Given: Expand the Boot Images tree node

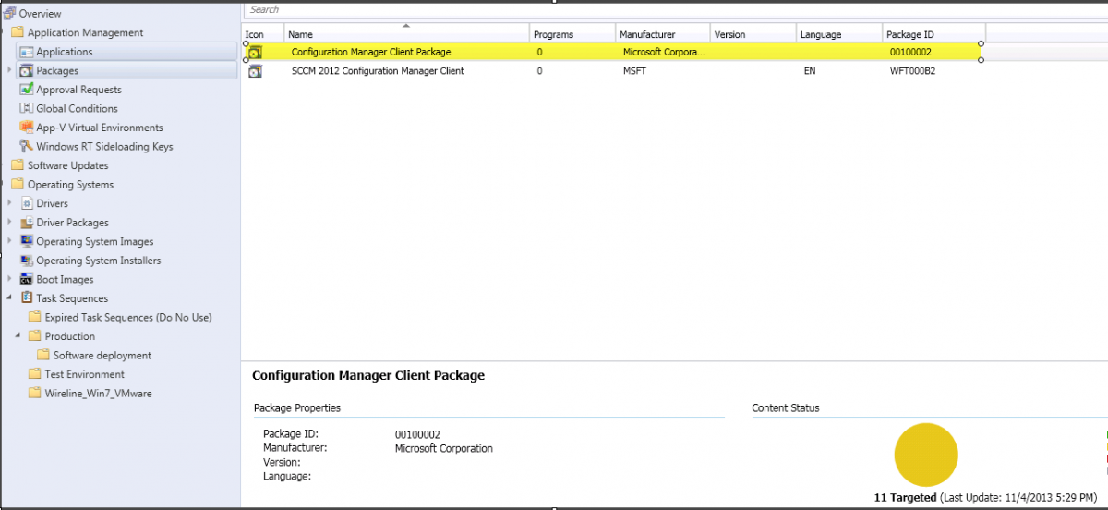Looking at the screenshot, I should point(10,279).
